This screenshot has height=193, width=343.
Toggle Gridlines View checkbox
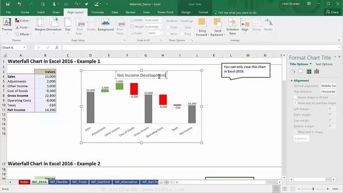pos(168,27)
